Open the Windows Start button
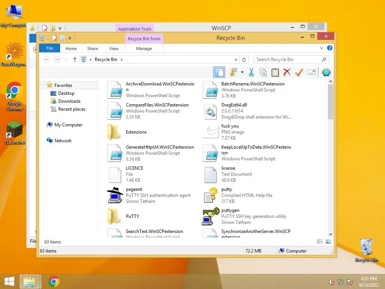 coord(9,281)
